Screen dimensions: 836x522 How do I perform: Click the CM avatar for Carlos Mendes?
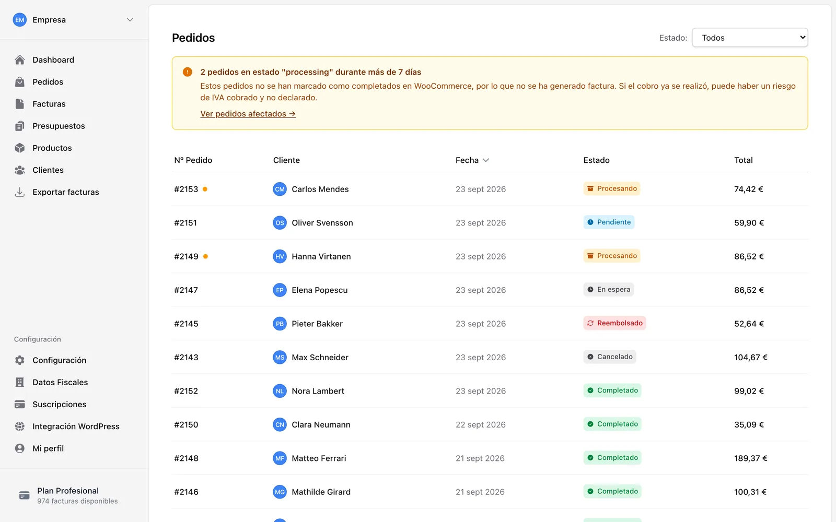pos(280,189)
